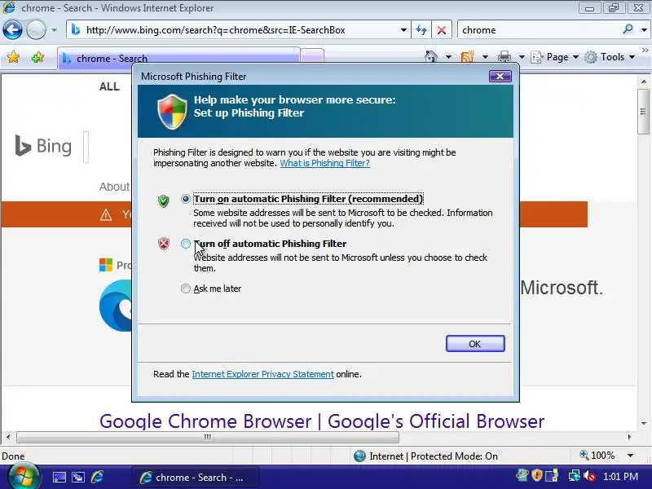Click the 1:01 PM system clock

[620, 477]
